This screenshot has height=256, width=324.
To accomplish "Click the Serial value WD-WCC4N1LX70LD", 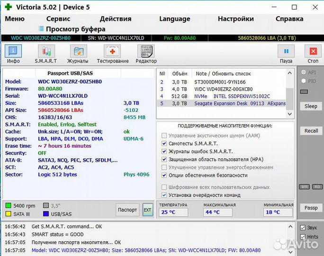I will pyautogui.click(x=63, y=96).
